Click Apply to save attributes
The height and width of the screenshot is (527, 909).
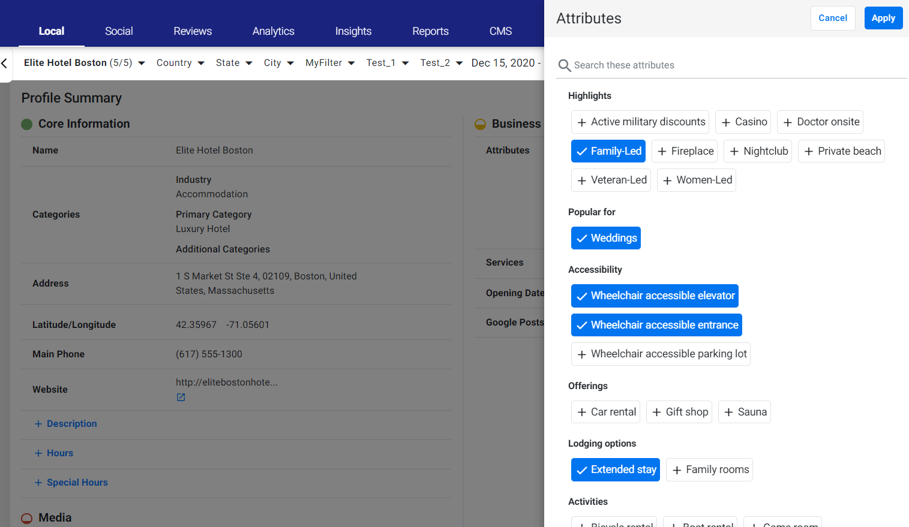[883, 18]
